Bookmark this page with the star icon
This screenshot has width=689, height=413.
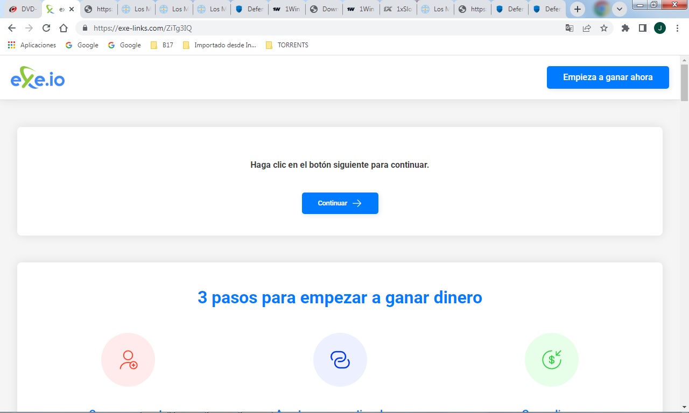(604, 28)
